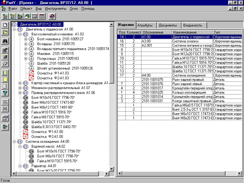Image resolution: width=244 pixels, height=183 pixels.
Task: Open the Вид menu
Action: (x=38, y=9)
